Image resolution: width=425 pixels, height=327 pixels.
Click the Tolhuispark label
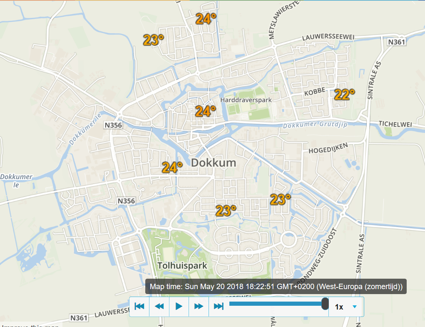point(182,265)
